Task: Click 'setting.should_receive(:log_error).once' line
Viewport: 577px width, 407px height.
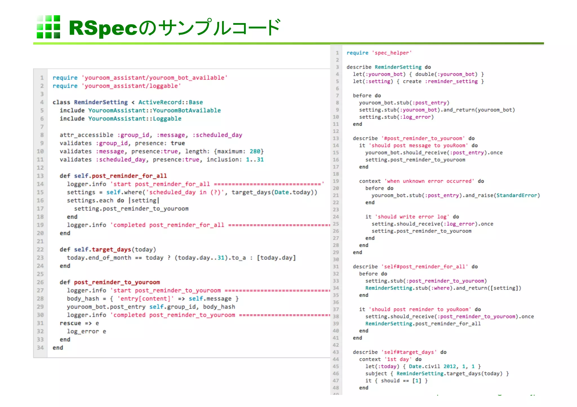Action: (x=432, y=224)
